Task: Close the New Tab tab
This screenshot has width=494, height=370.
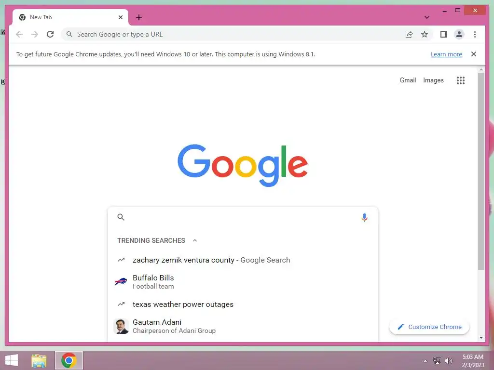Action: pyautogui.click(x=120, y=17)
